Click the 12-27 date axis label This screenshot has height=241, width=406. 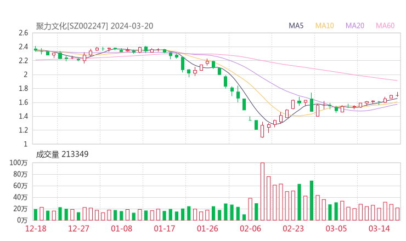[78, 228]
